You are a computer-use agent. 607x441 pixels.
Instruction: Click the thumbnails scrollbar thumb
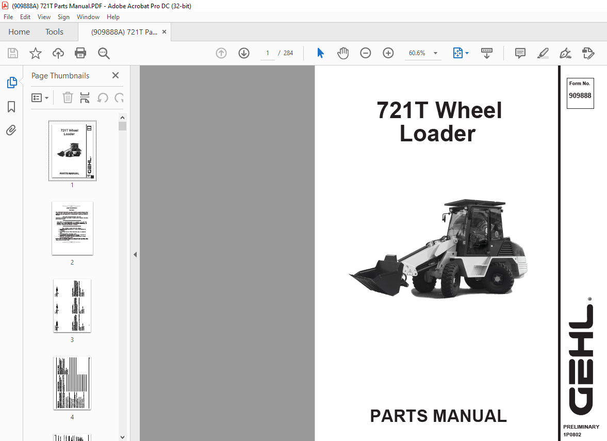tap(122, 126)
